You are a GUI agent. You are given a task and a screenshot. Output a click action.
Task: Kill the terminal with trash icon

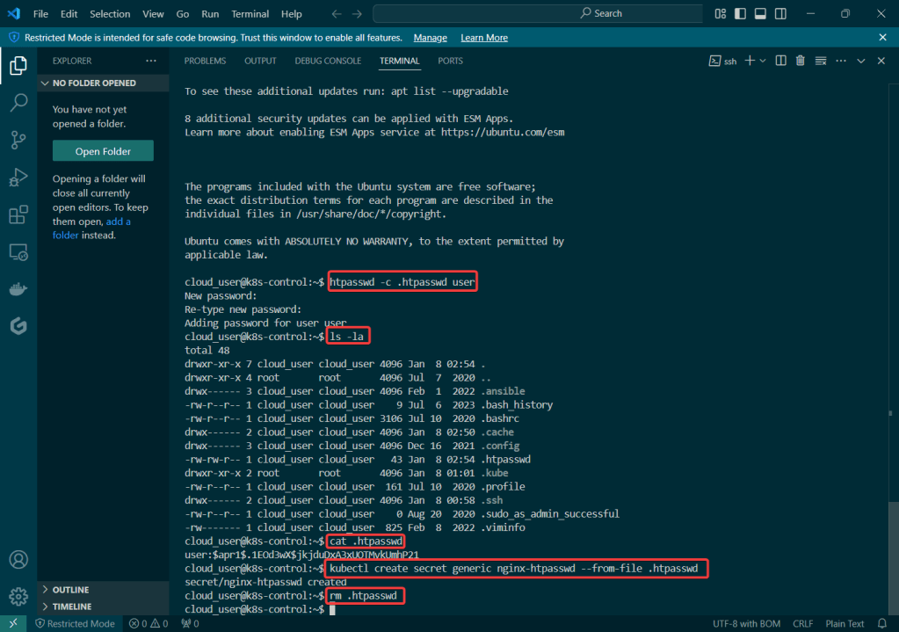point(800,61)
